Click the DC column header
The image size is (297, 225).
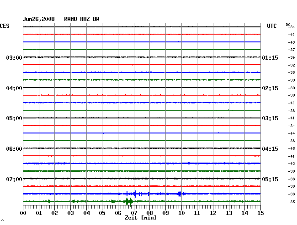click(x=288, y=25)
